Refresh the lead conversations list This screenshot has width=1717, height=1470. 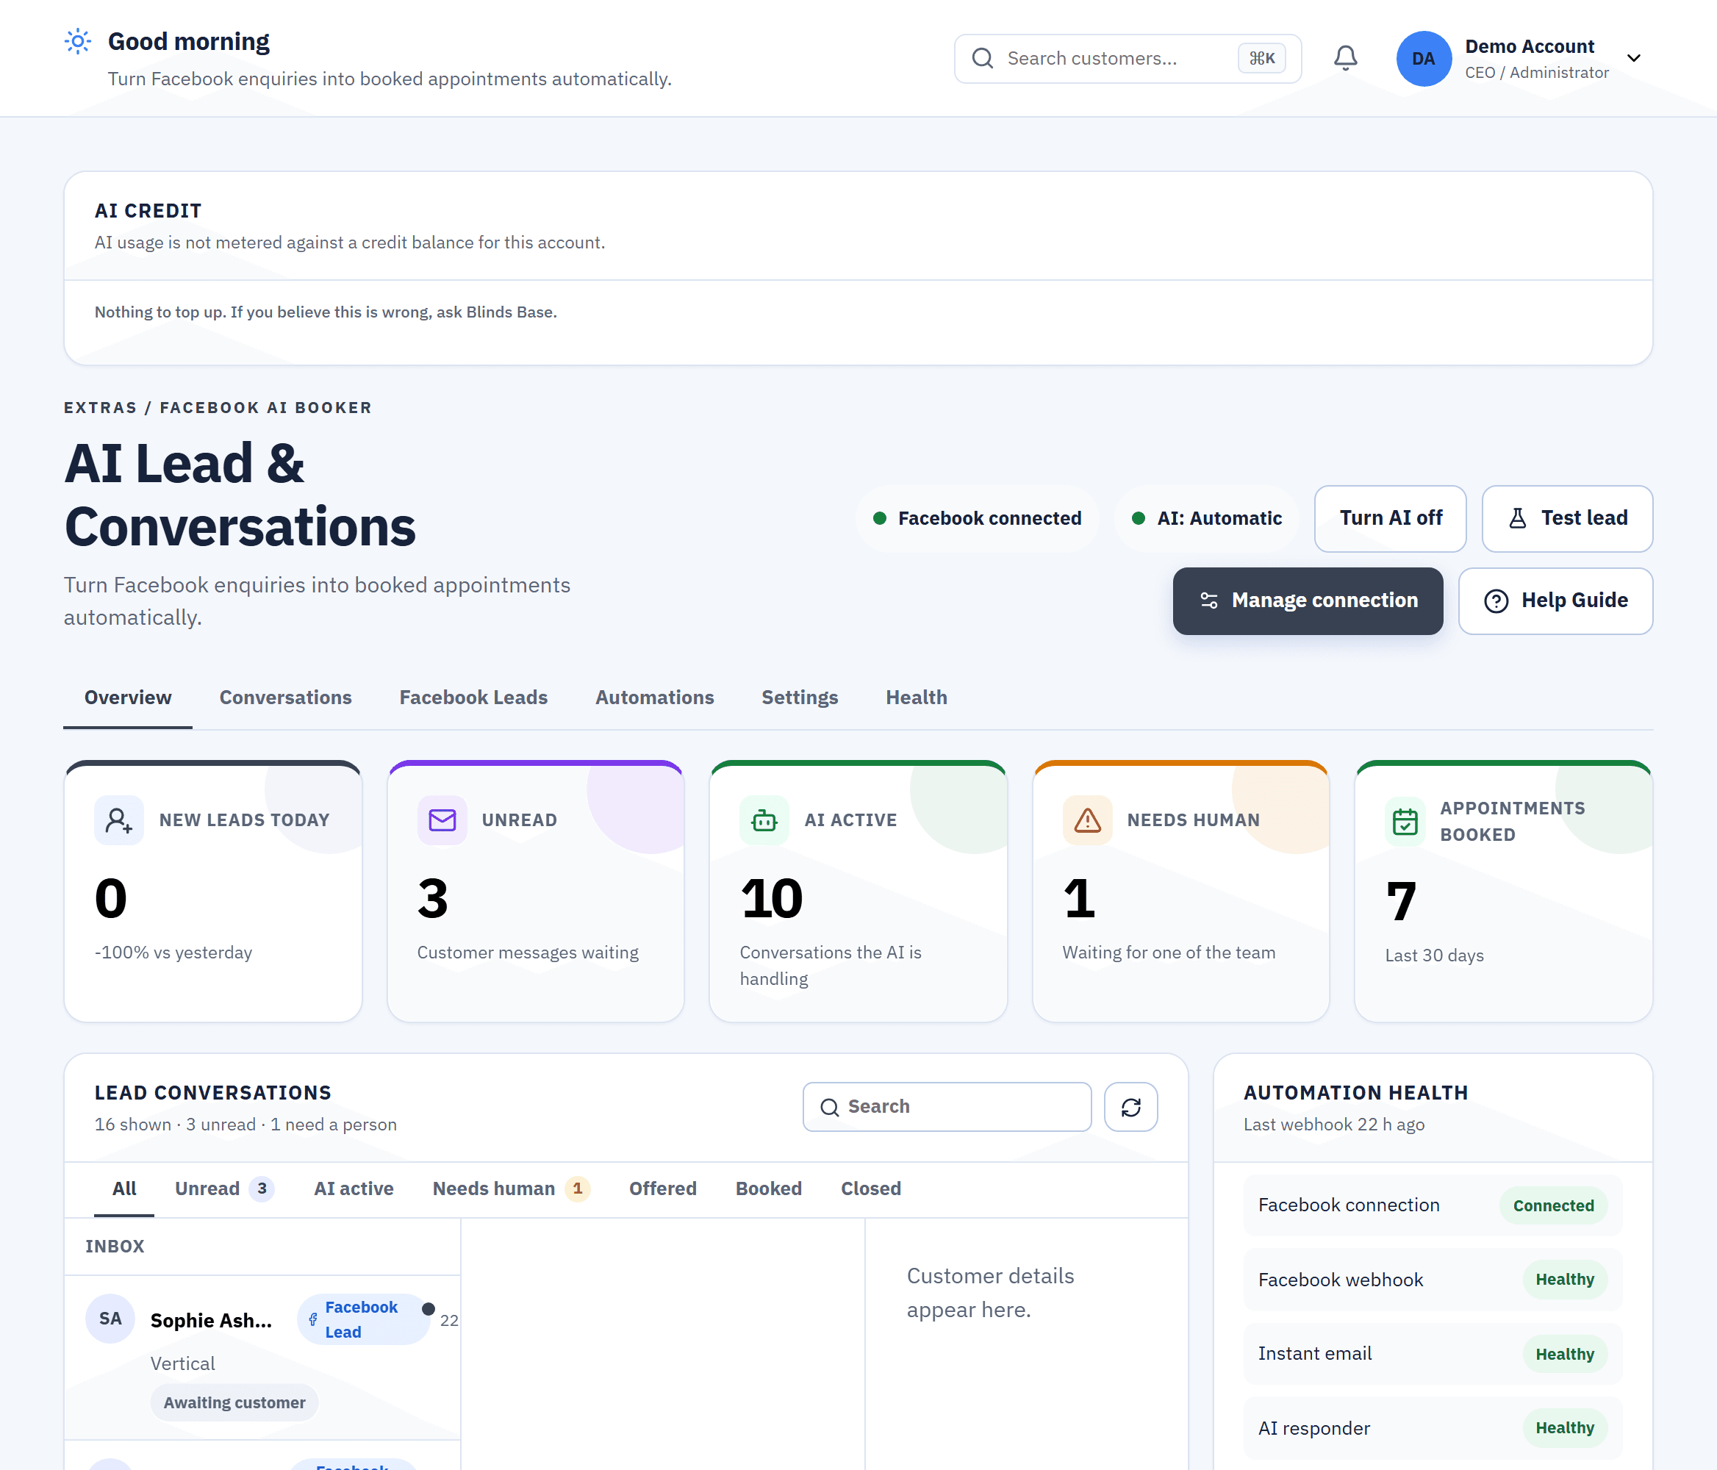(x=1130, y=1107)
